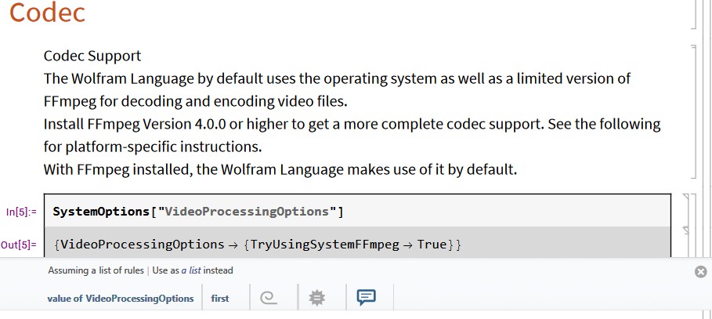
Task: Dismiss the suggestions bar with the X
Action: tap(701, 272)
